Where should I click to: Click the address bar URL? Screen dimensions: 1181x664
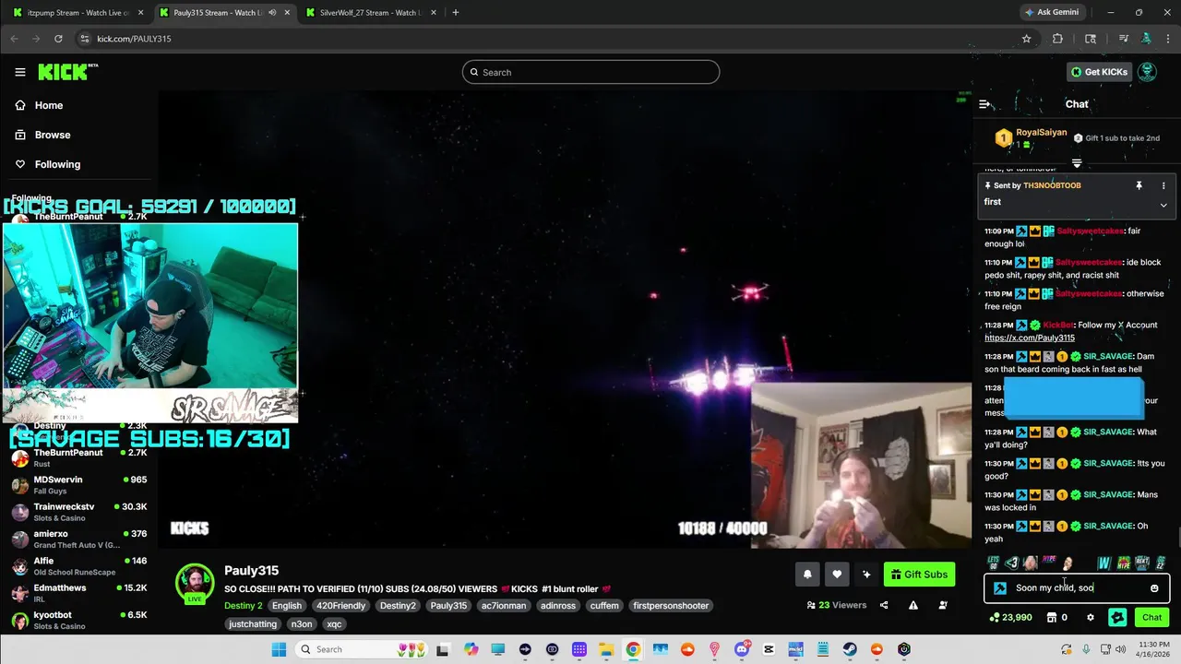click(x=134, y=39)
